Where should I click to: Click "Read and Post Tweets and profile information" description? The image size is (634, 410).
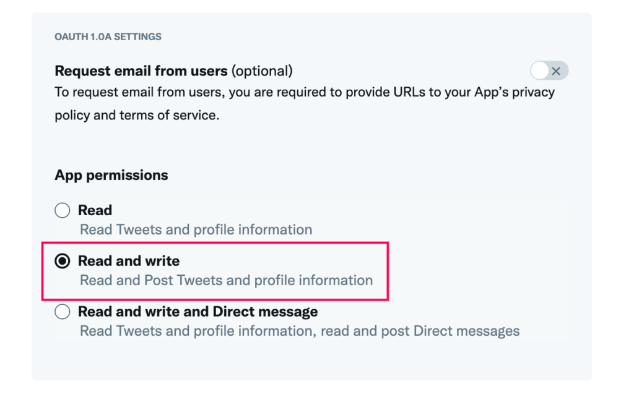pos(227,280)
